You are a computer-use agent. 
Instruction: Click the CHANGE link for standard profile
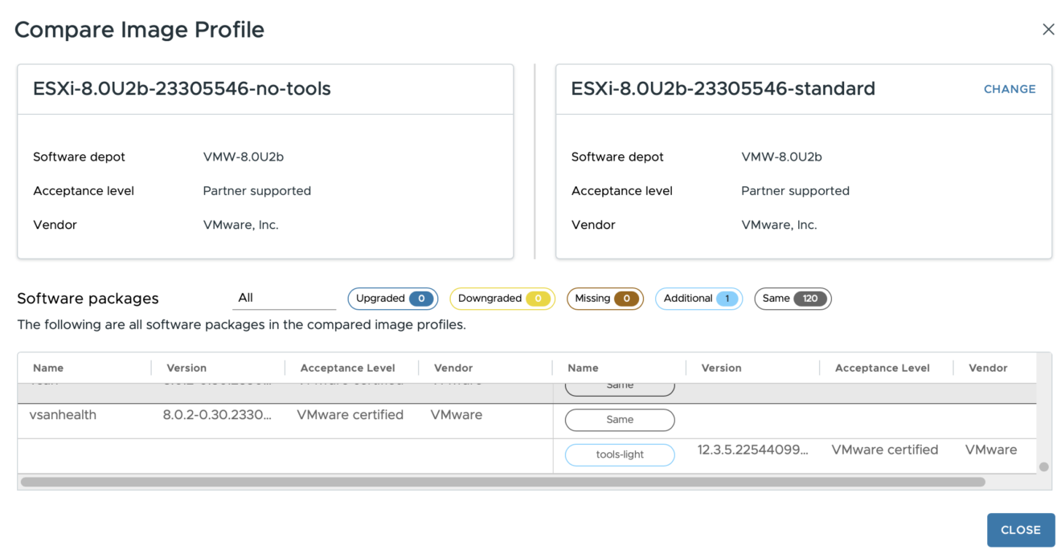click(1009, 89)
